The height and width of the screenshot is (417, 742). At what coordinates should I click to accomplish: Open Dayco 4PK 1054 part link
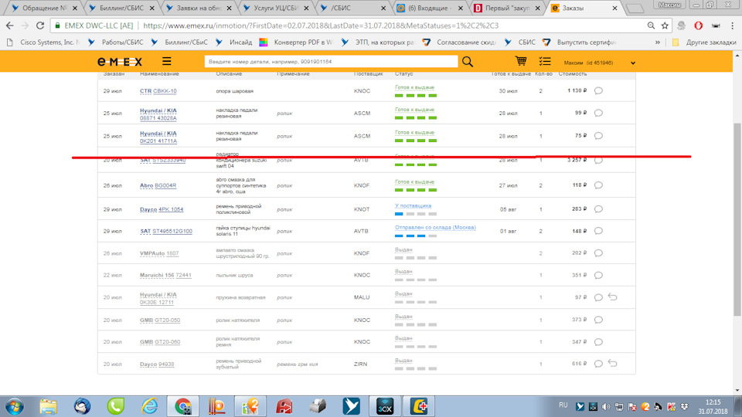coord(162,209)
